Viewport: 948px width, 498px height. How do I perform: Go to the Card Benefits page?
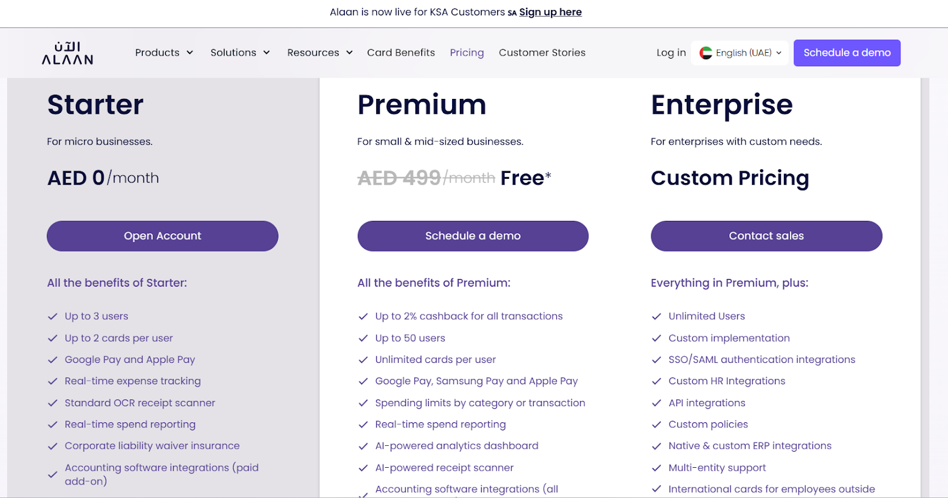(x=401, y=53)
